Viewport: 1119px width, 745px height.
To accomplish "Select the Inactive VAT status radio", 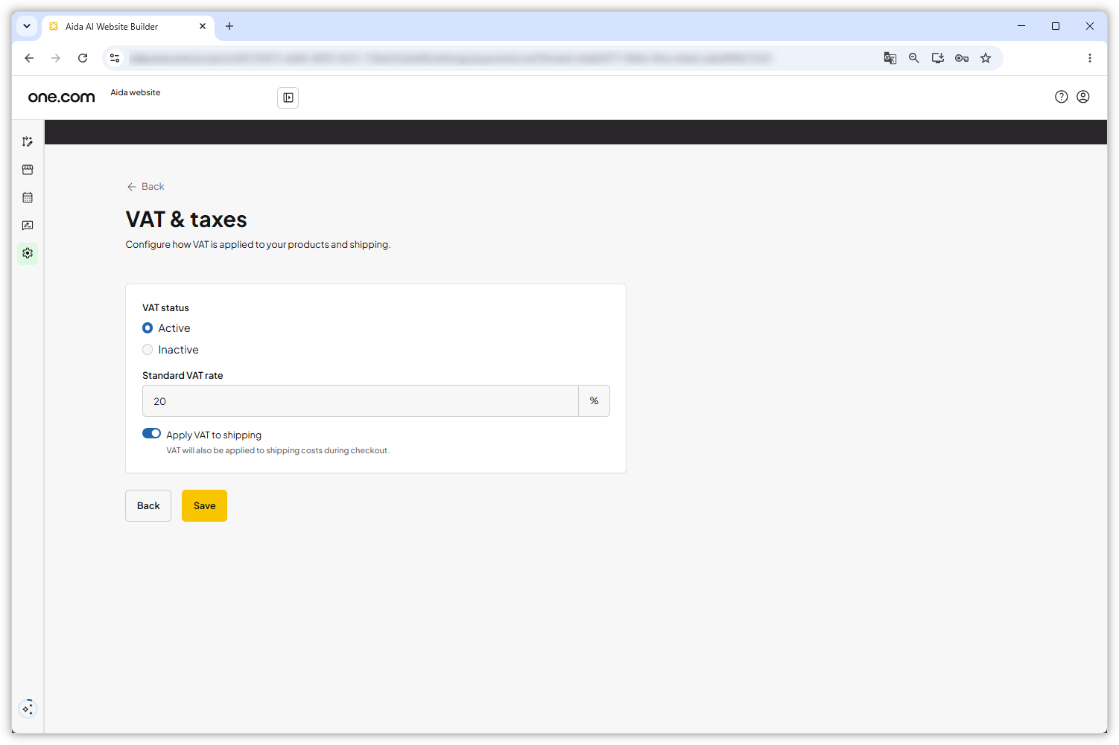I will click(x=148, y=350).
